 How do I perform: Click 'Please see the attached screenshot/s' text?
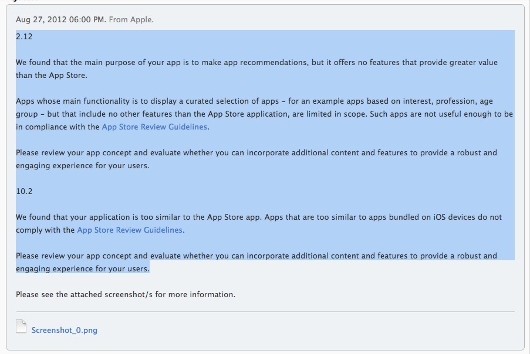126,294
